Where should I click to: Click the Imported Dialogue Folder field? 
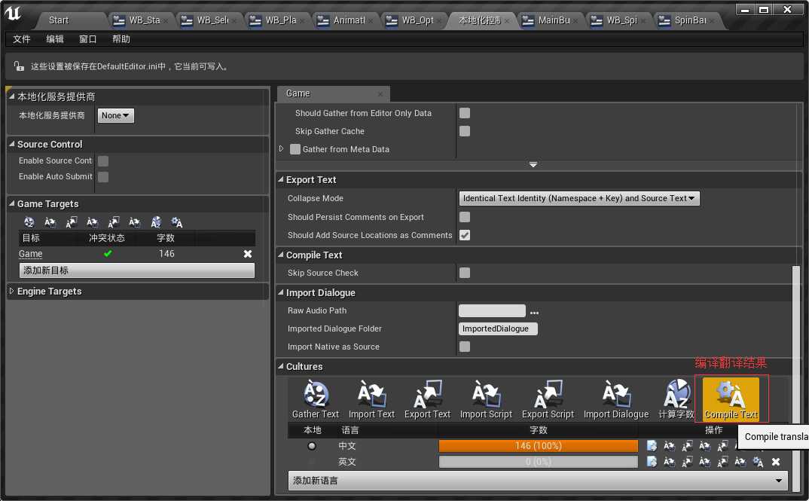pos(498,328)
